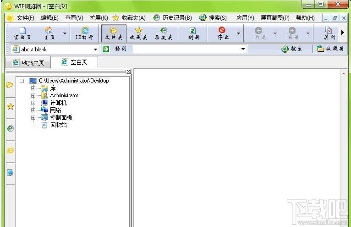Expand the 计算机 tree node
Screen dimensions: 351x227
tap(33, 103)
